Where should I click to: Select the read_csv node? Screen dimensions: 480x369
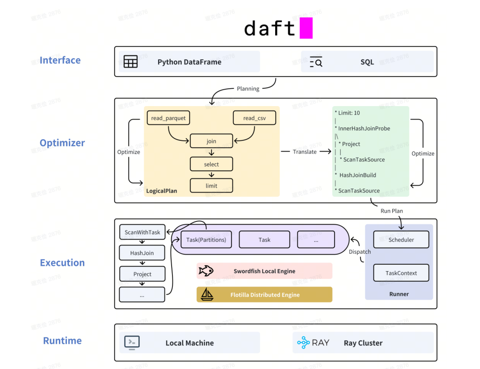coord(254,118)
